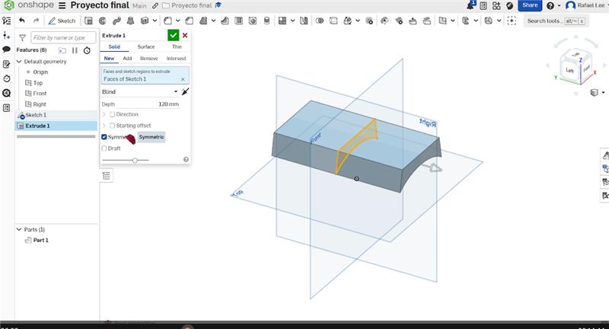Select the Revolve tool icon
The width and height of the screenshot is (609, 329).
pos(103,21)
